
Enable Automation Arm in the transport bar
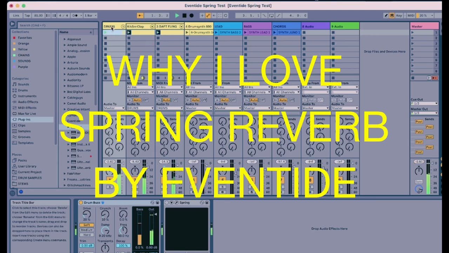pyautogui.click(x=208, y=15)
